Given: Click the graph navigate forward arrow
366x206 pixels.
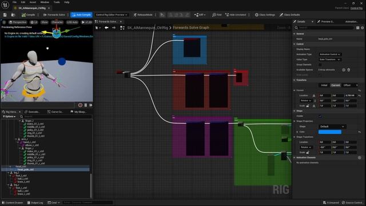Looking at the screenshot, I should tap(114, 27).
